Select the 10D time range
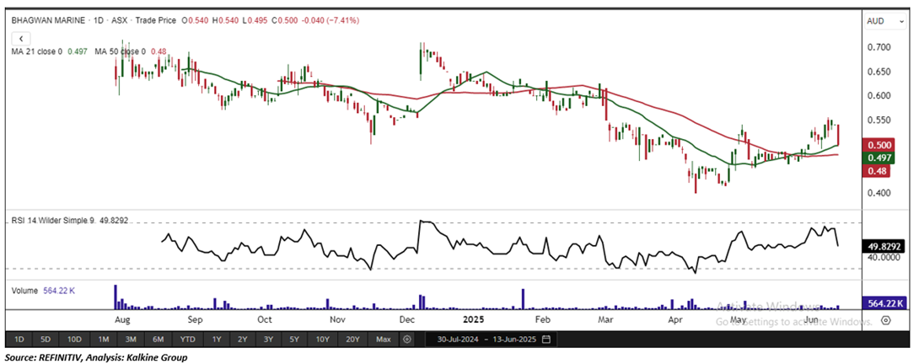The width and height of the screenshot is (919, 364). point(74,340)
